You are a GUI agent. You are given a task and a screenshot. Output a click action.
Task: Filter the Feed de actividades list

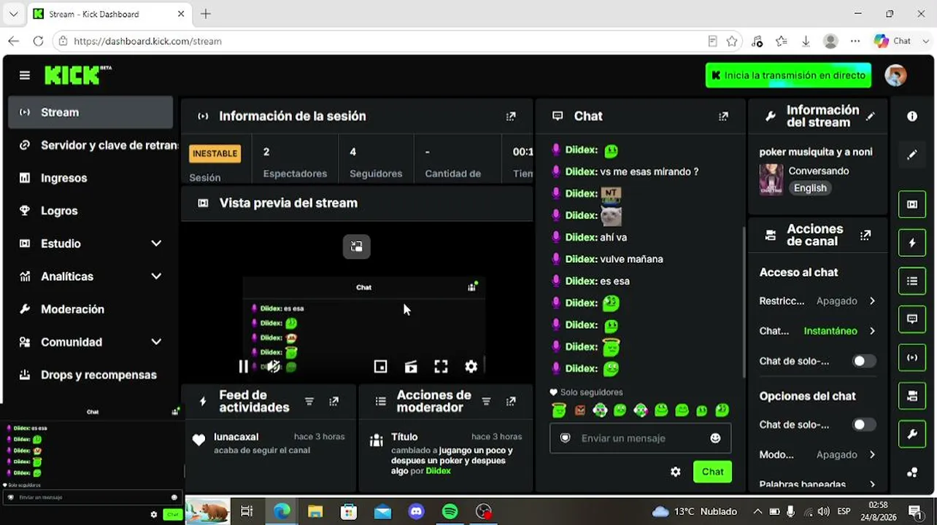309,401
